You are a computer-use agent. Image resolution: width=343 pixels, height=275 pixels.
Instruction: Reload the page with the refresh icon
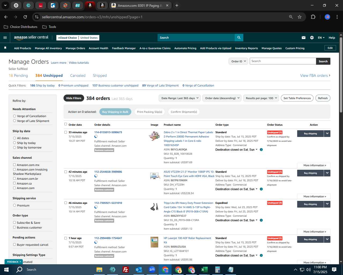coord(25,17)
